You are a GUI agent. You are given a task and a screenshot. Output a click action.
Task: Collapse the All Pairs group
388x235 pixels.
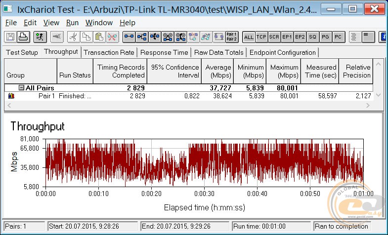pyautogui.click(x=22, y=87)
